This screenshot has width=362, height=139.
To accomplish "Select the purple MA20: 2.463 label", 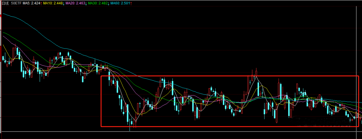I will coord(76,3).
